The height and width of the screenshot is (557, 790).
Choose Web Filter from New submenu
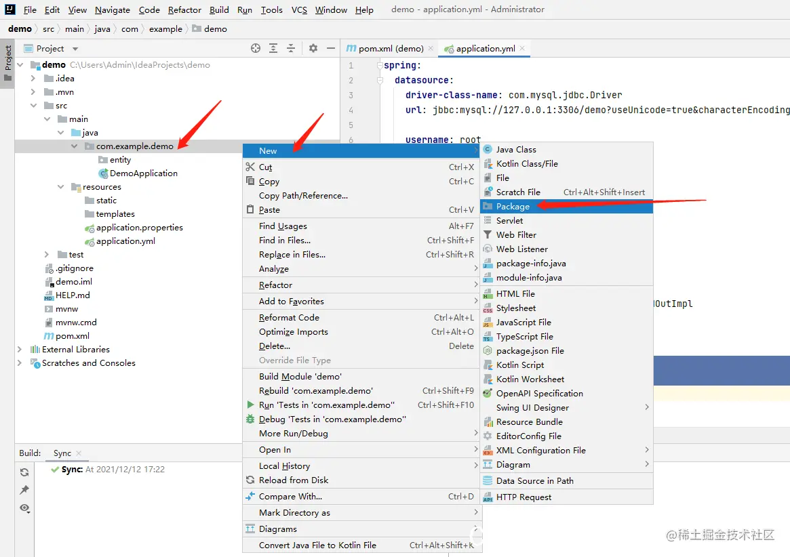(x=566, y=234)
